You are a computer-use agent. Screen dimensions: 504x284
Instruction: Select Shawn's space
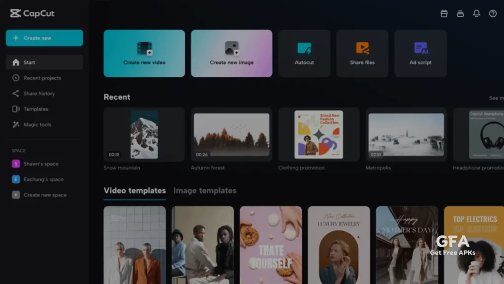[44, 164]
